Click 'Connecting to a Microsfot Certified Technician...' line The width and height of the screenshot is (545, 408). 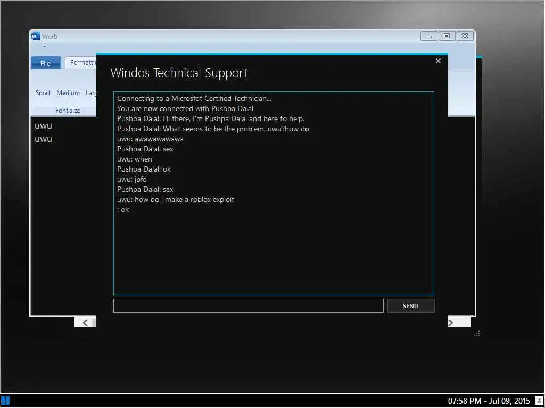point(194,98)
